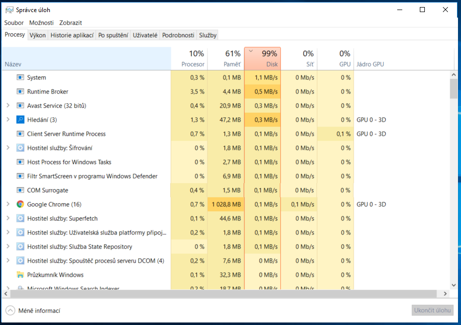Image resolution: width=461 pixels, height=325 pixels.
Task: Switch to the Výkon tab
Action: click(x=38, y=35)
